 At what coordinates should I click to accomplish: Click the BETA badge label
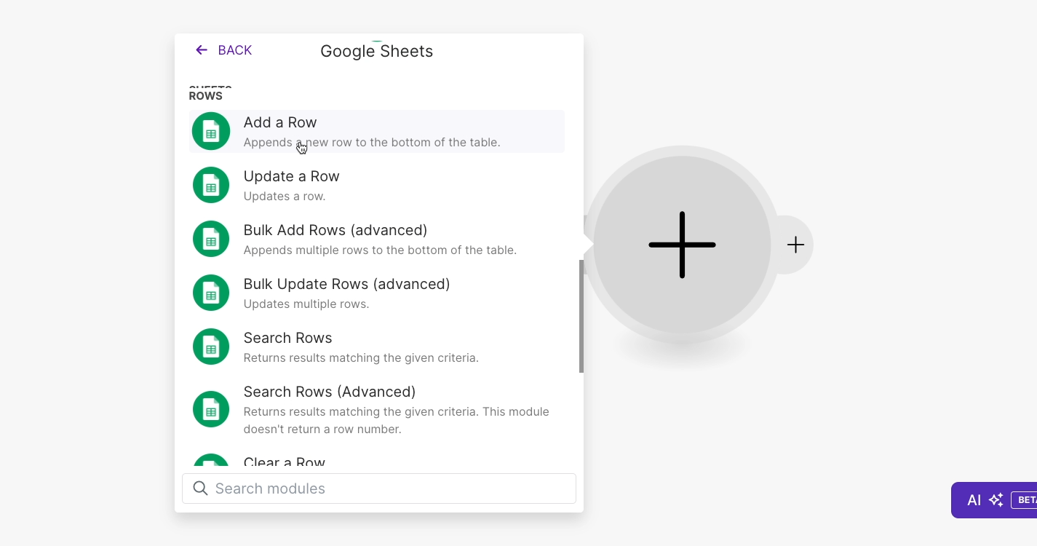pos(1025,500)
